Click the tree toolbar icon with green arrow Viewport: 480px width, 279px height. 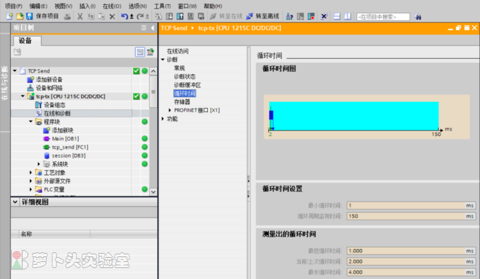150,52
